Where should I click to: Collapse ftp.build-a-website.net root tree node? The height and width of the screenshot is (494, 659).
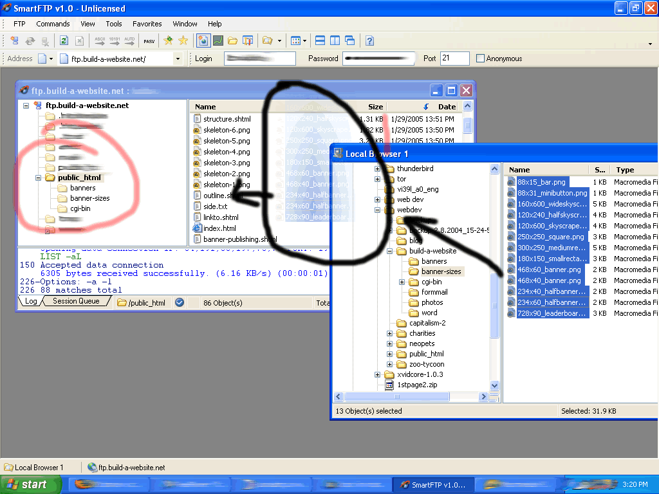(26, 105)
